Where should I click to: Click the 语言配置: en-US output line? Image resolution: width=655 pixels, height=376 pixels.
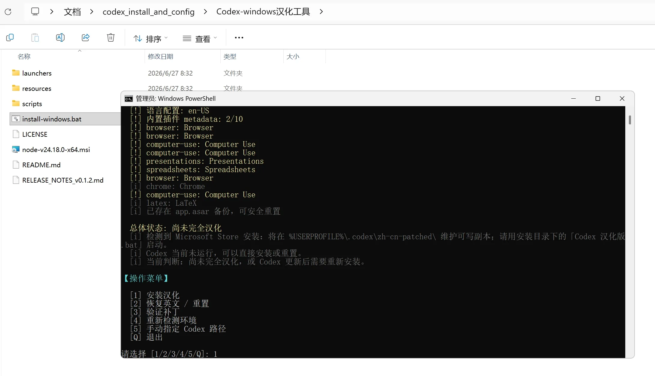(x=170, y=110)
